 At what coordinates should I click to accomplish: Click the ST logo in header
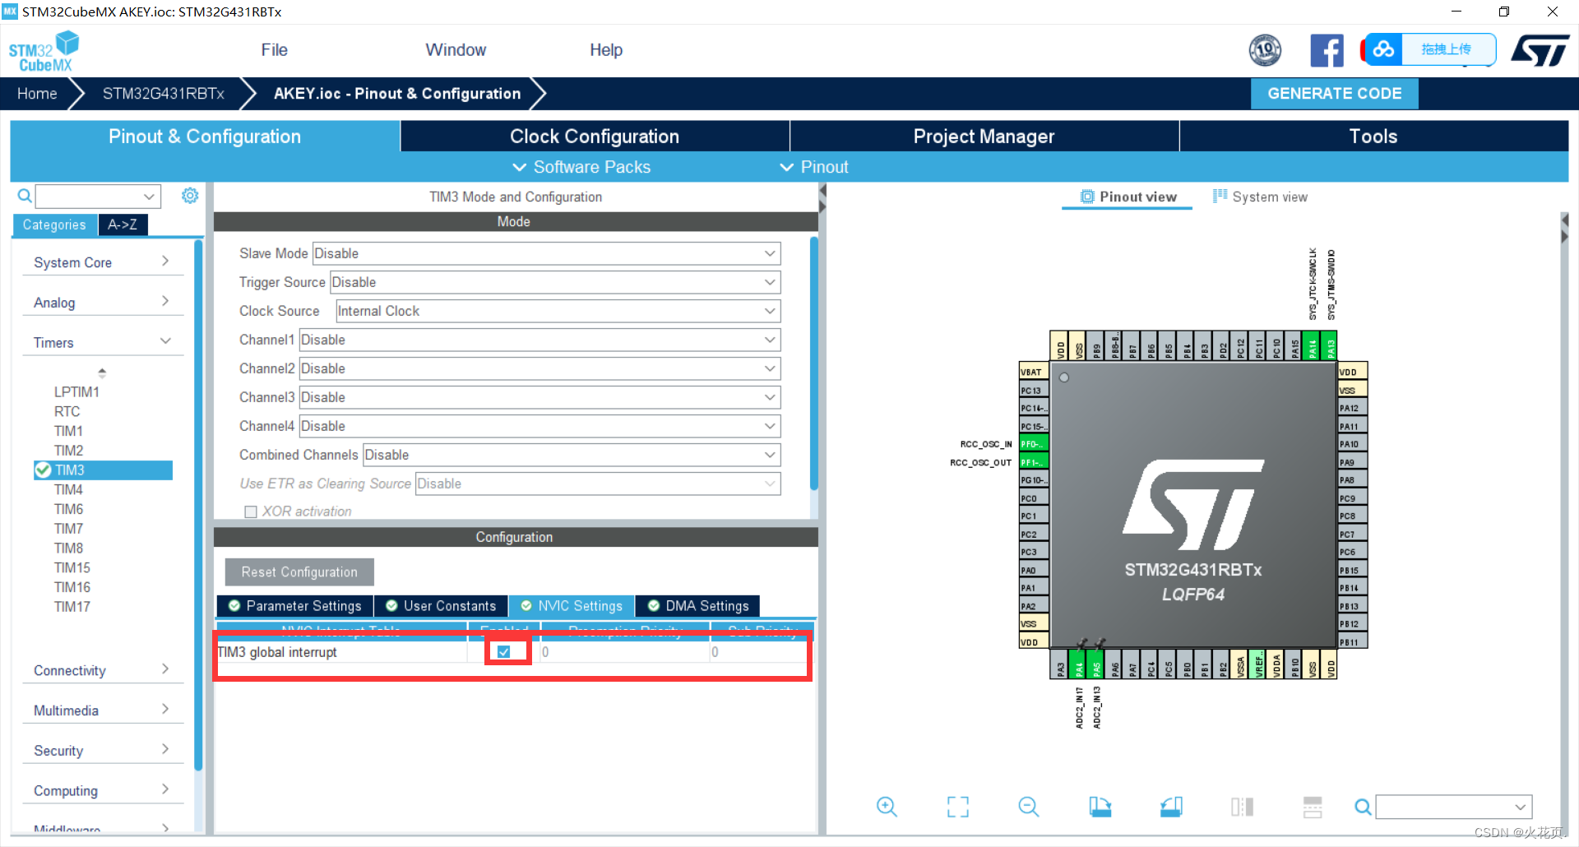[x=1540, y=50]
